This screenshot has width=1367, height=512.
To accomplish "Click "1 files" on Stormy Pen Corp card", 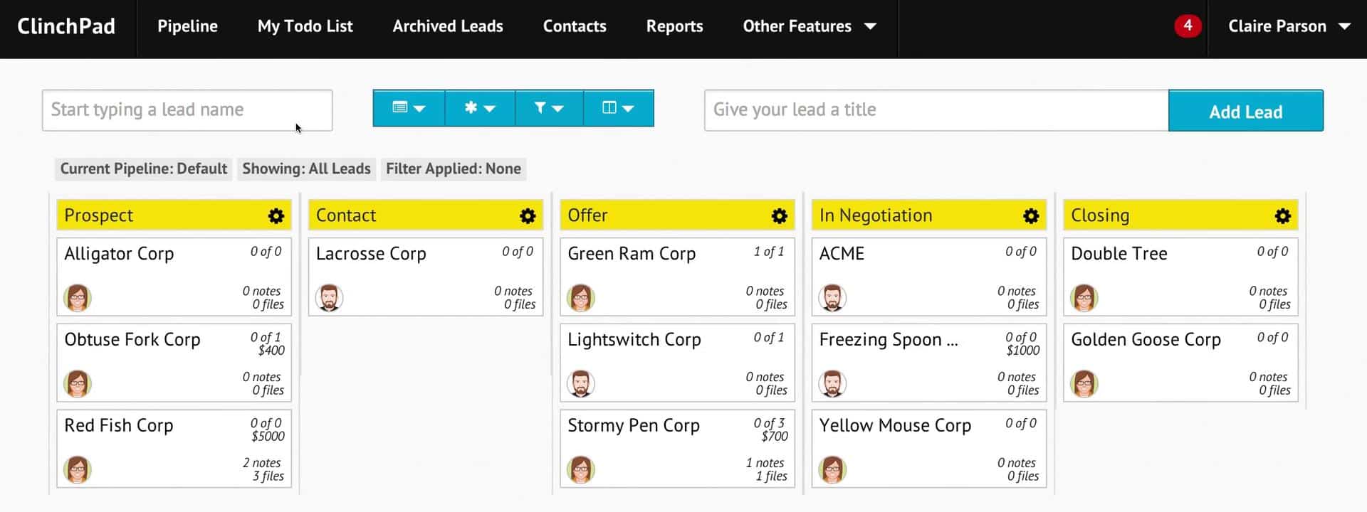I will (x=772, y=476).
